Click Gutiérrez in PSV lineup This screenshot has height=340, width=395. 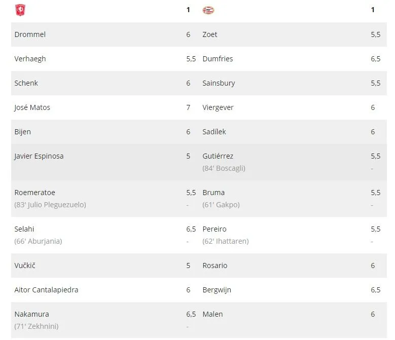(x=218, y=156)
